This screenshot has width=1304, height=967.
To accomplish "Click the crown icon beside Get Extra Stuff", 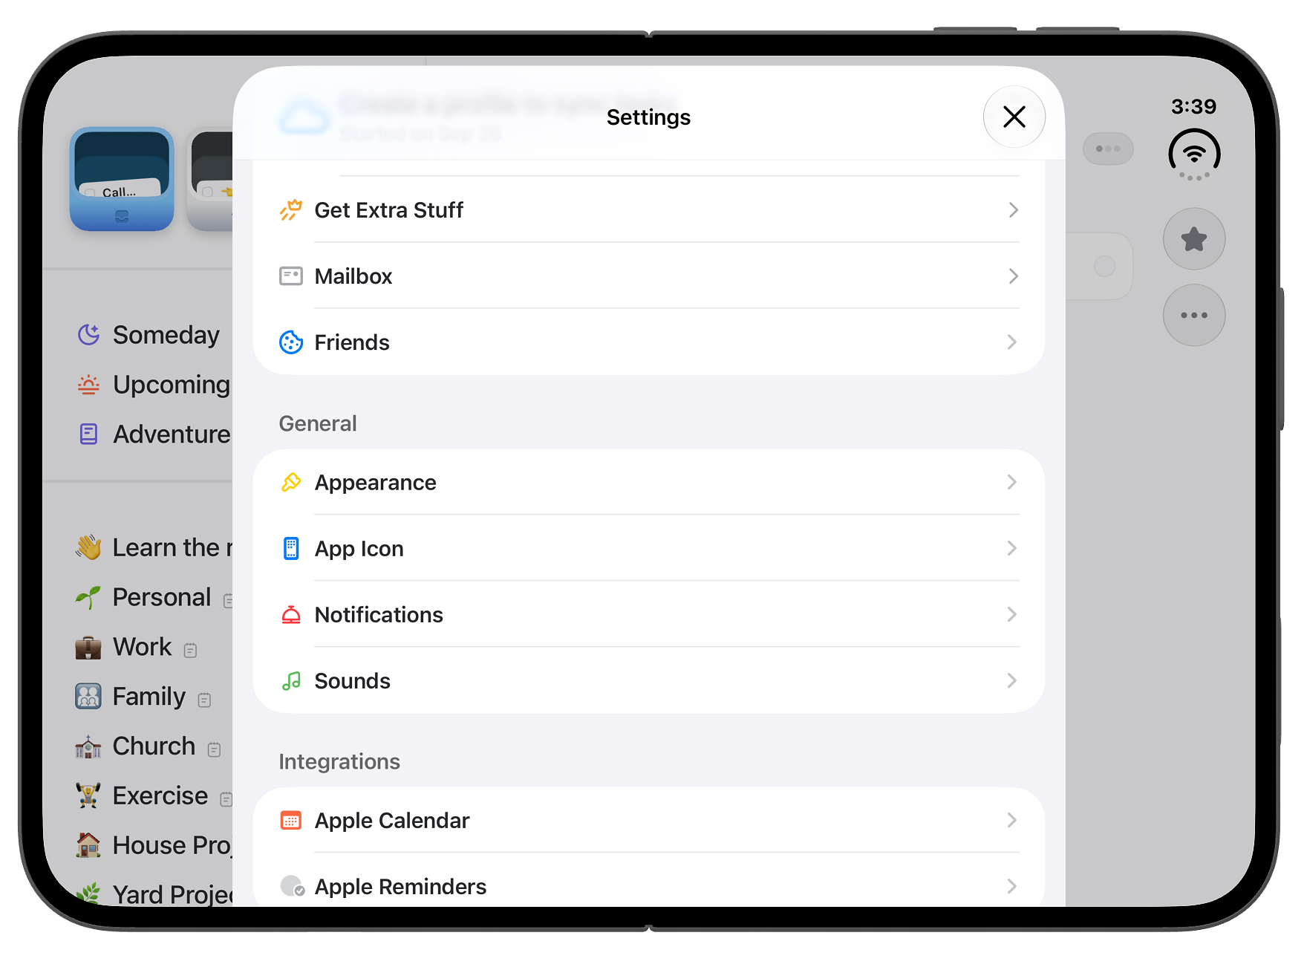I will click(x=291, y=210).
